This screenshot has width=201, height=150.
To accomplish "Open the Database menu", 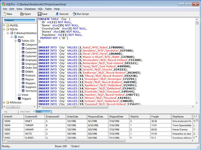I will [30, 9].
